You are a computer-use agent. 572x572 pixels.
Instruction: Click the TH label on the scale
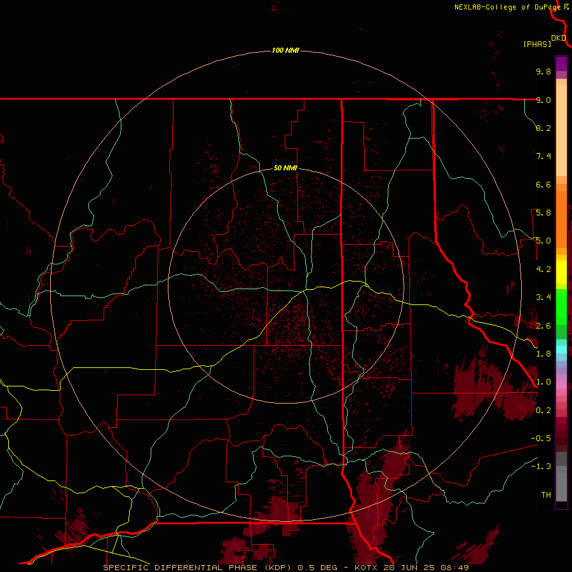[546, 495]
